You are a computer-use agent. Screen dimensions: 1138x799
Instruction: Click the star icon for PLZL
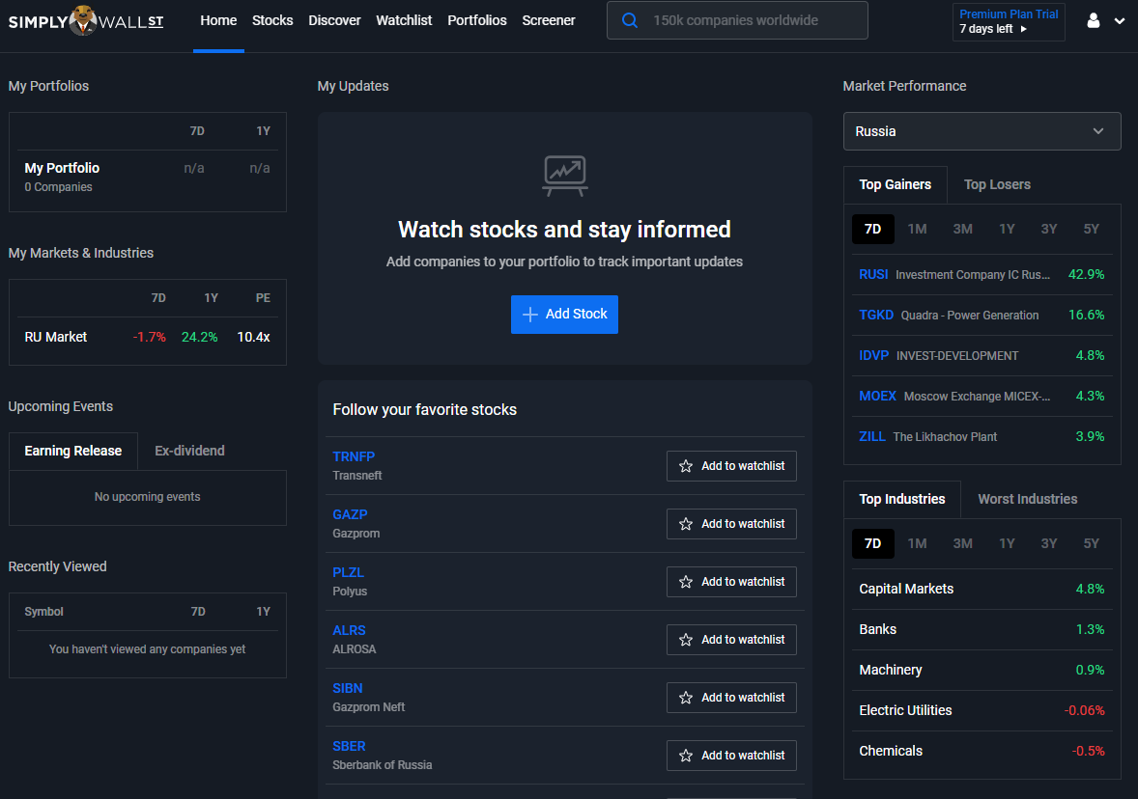686,582
